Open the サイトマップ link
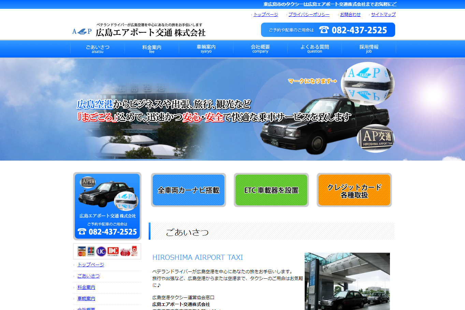 [x=383, y=14]
